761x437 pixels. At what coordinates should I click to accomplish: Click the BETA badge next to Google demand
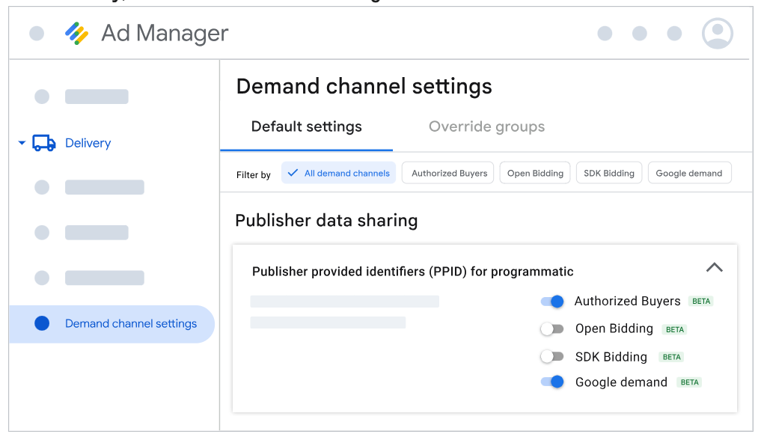pyautogui.click(x=689, y=382)
